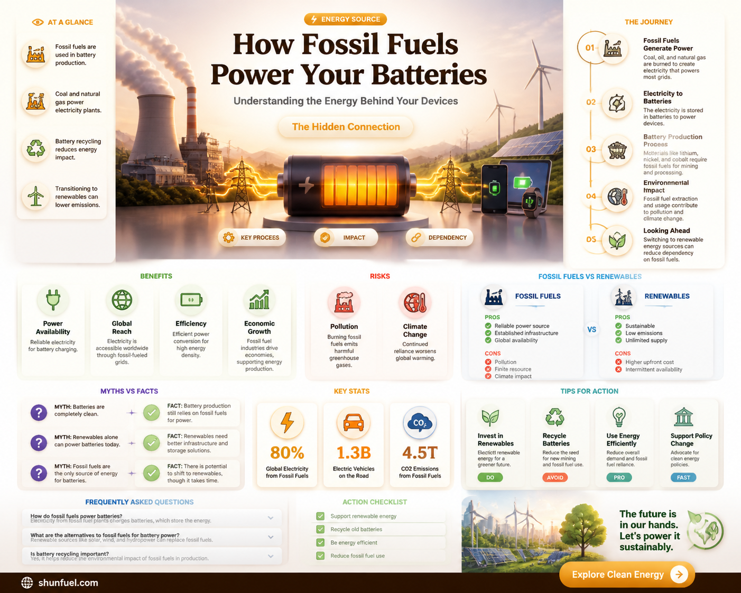Click the 4.5T statistic value

coord(420,453)
